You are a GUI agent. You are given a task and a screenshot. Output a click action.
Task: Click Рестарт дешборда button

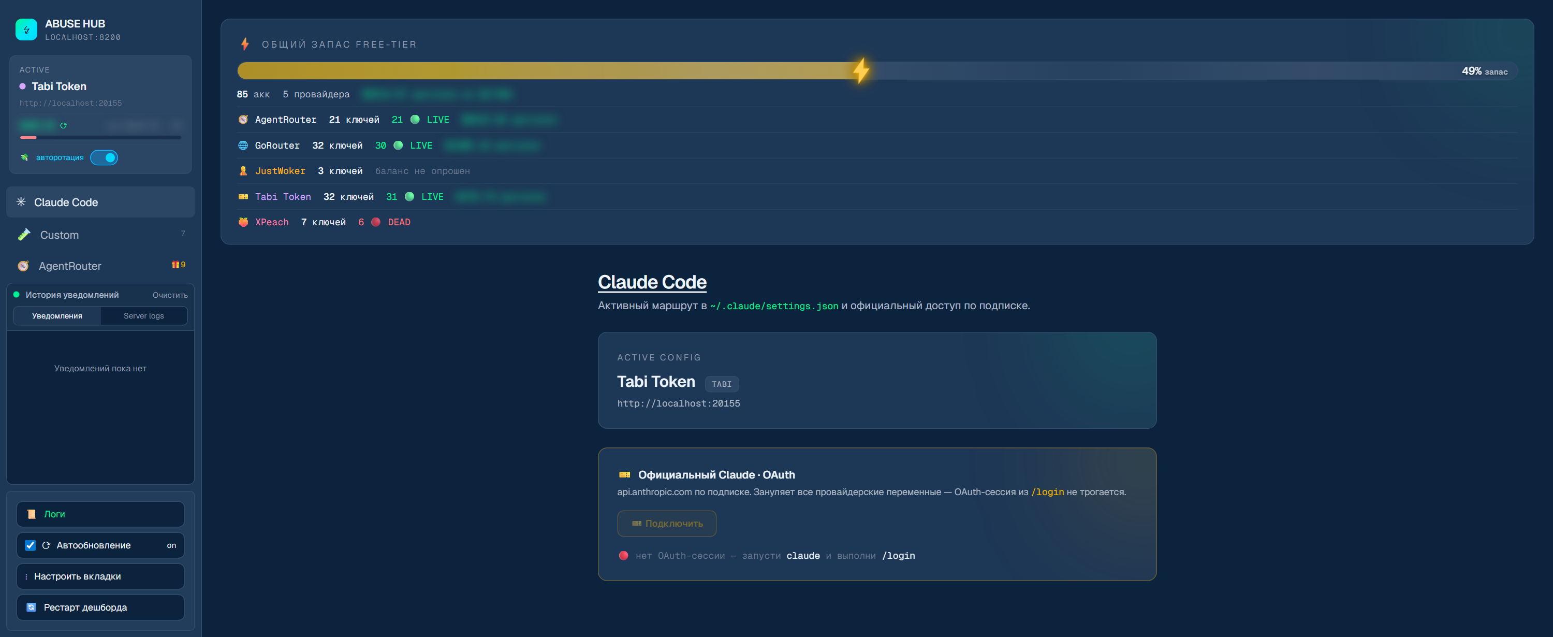point(100,607)
